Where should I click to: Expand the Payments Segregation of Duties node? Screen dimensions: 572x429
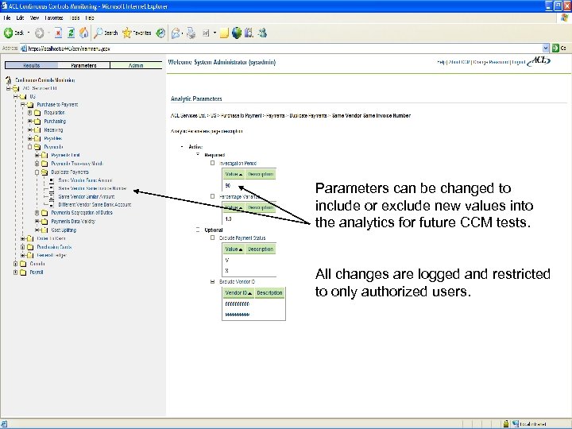click(x=37, y=213)
